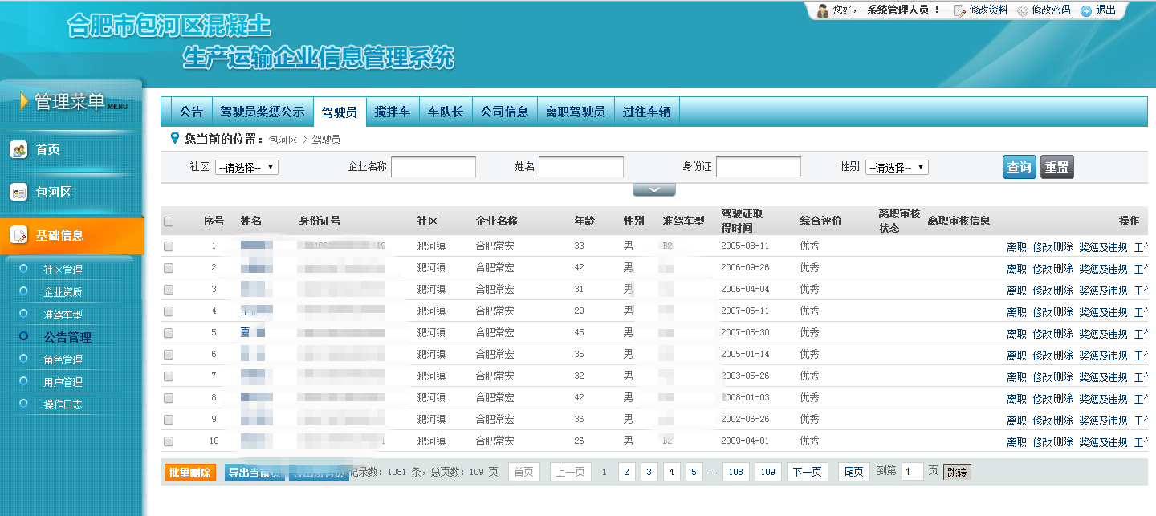
Task: Check the checkbox for row 7
Action: pyautogui.click(x=169, y=376)
